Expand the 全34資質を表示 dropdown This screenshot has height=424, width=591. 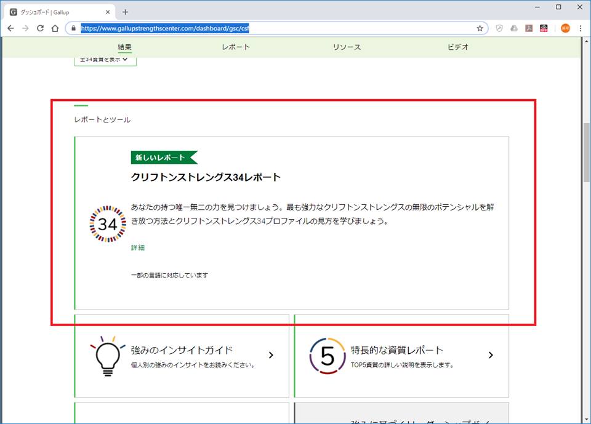[105, 60]
